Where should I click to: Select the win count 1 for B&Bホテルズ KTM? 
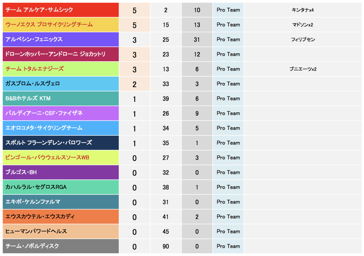pyautogui.click(x=134, y=99)
